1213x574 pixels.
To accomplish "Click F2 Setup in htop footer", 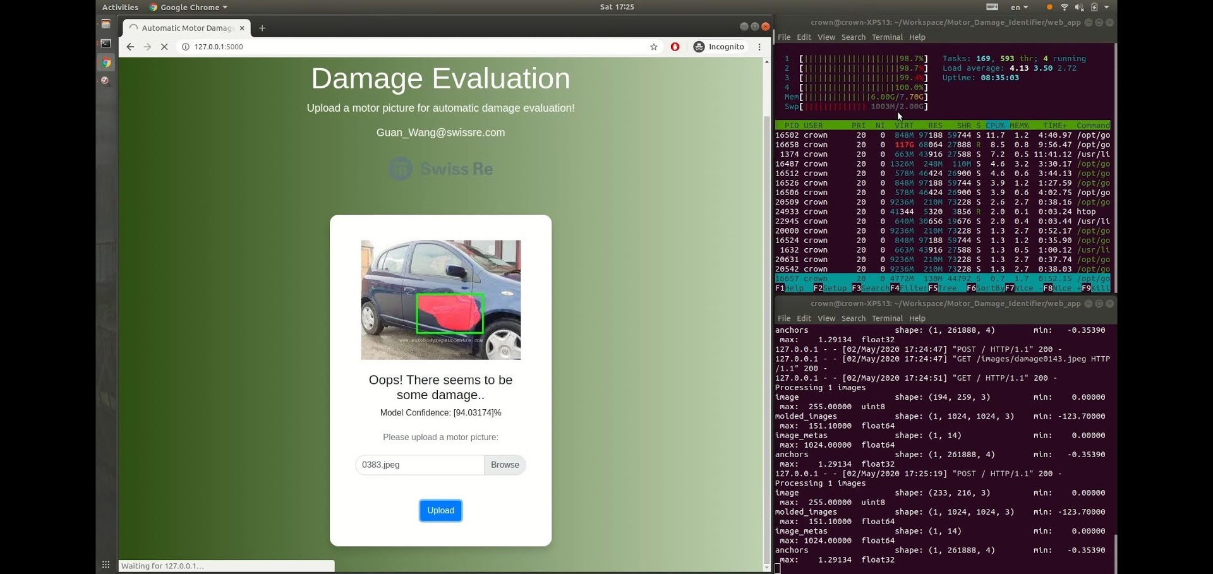I will 830,288.
